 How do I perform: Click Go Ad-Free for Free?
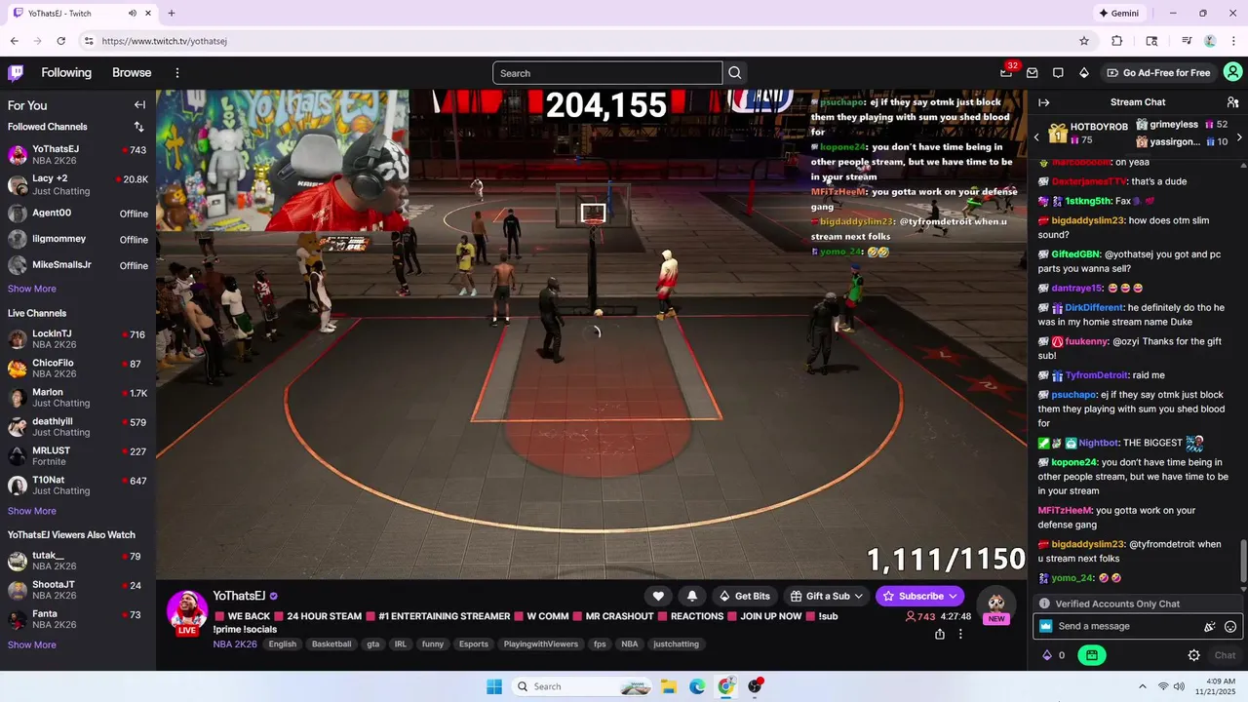(1158, 73)
